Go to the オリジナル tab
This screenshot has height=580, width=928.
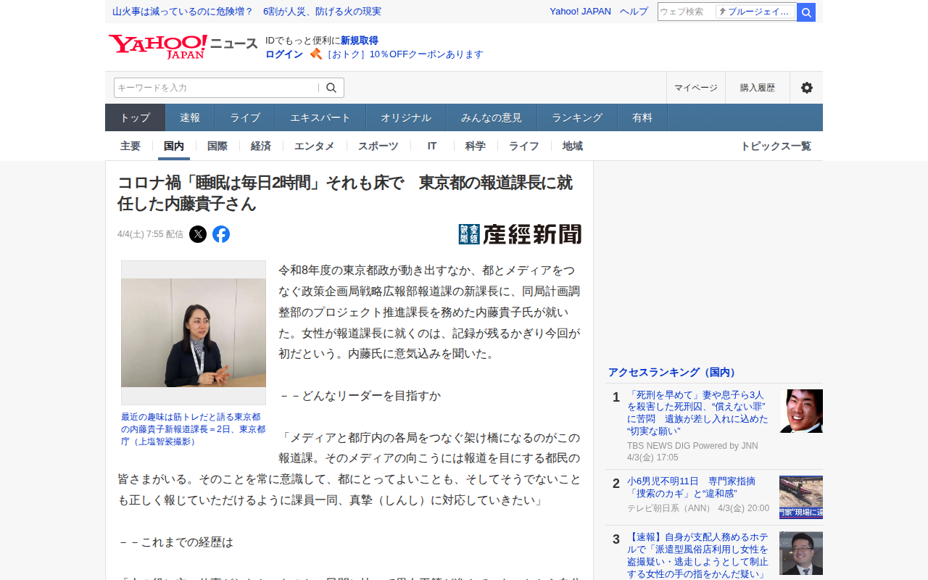(x=406, y=117)
